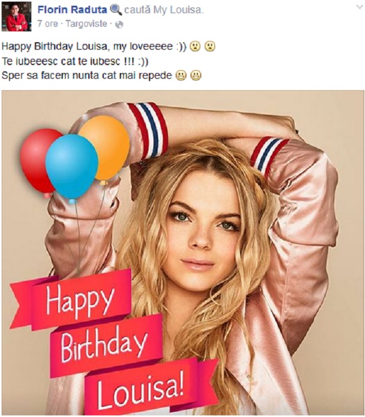
Task: Click Florin Raduta's profile picture thumbnail
Action: 17,16
